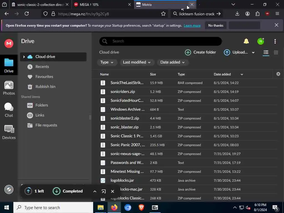Open the notifications bell
The height and width of the screenshot is (213, 284).
tap(246, 41)
